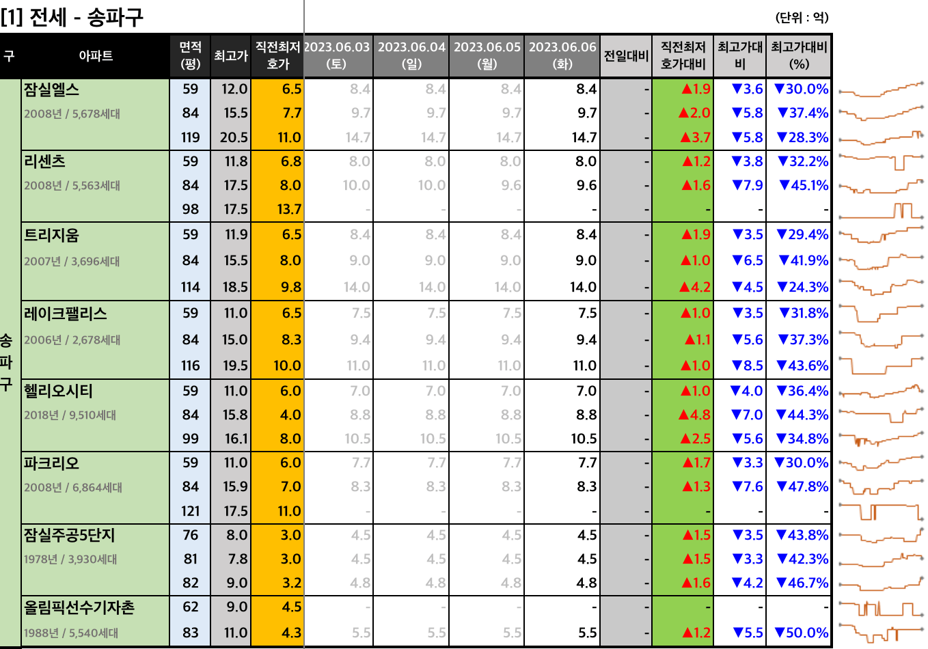Select the '2008년 / 5,678세대' detail text
928x649 pixels.
point(72,113)
